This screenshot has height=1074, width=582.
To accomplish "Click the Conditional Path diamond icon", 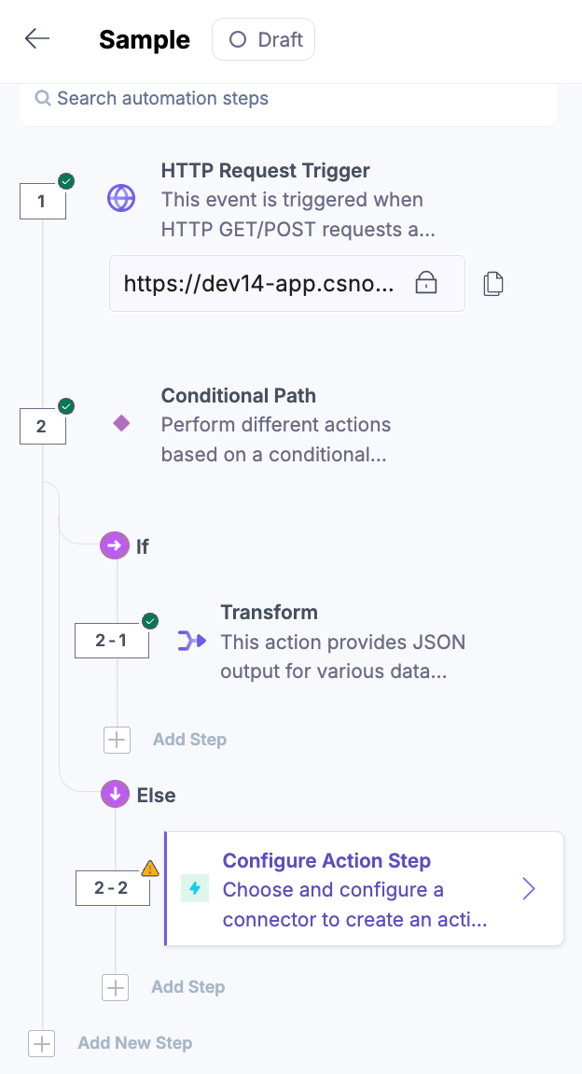I will tap(121, 424).
